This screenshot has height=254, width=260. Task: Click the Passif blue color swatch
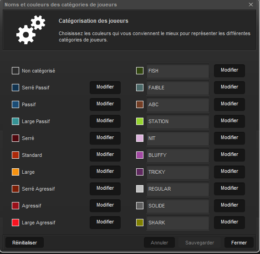pyautogui.click(x=15, y=104)
